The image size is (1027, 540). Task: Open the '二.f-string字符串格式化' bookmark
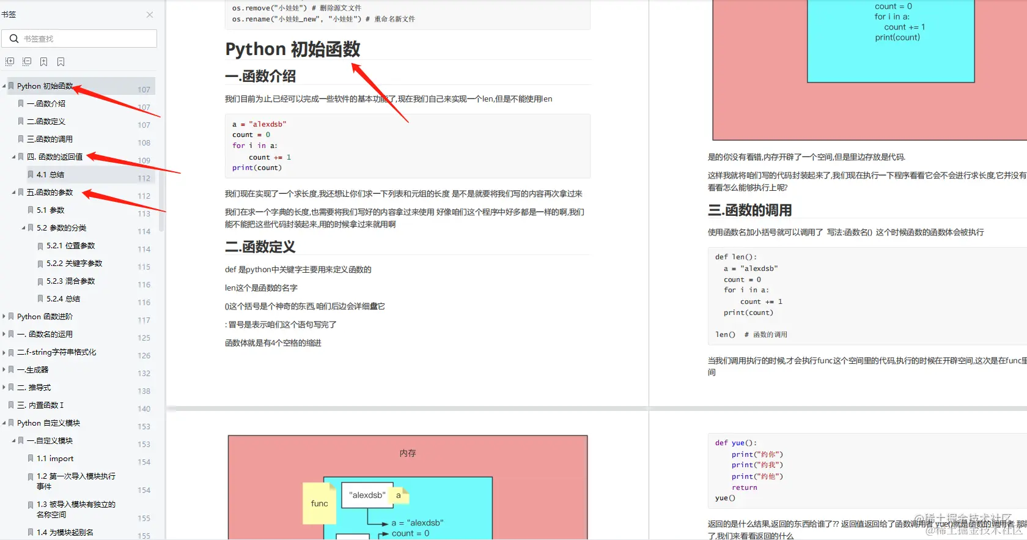[56, 352]
